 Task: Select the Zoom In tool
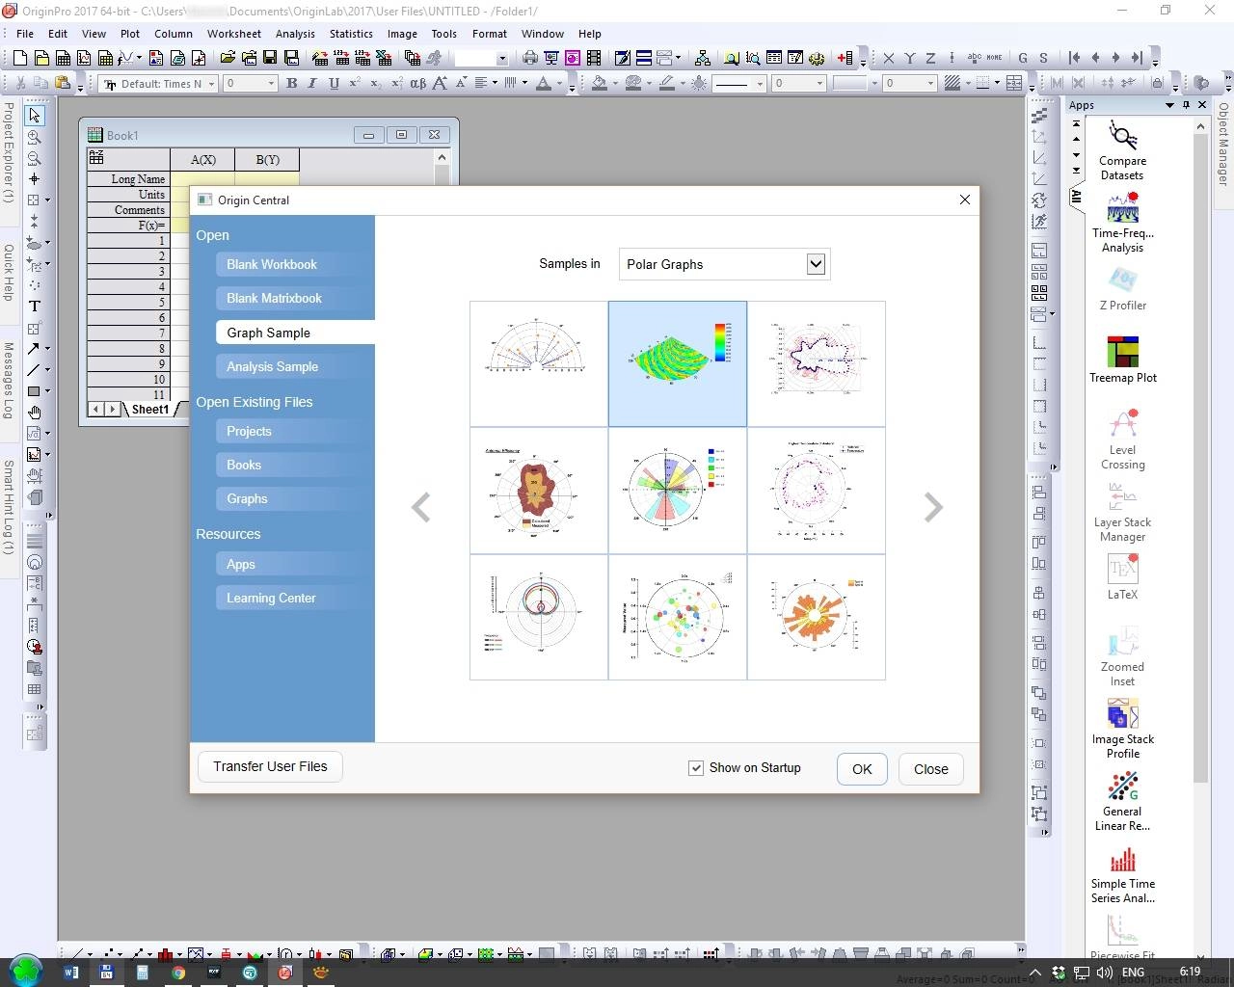tap(35, 137)
